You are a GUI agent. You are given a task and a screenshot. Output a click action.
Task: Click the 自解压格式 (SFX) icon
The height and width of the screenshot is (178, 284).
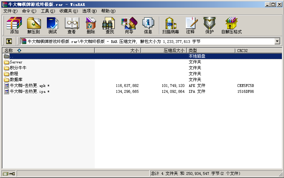(x=231, y=26)
